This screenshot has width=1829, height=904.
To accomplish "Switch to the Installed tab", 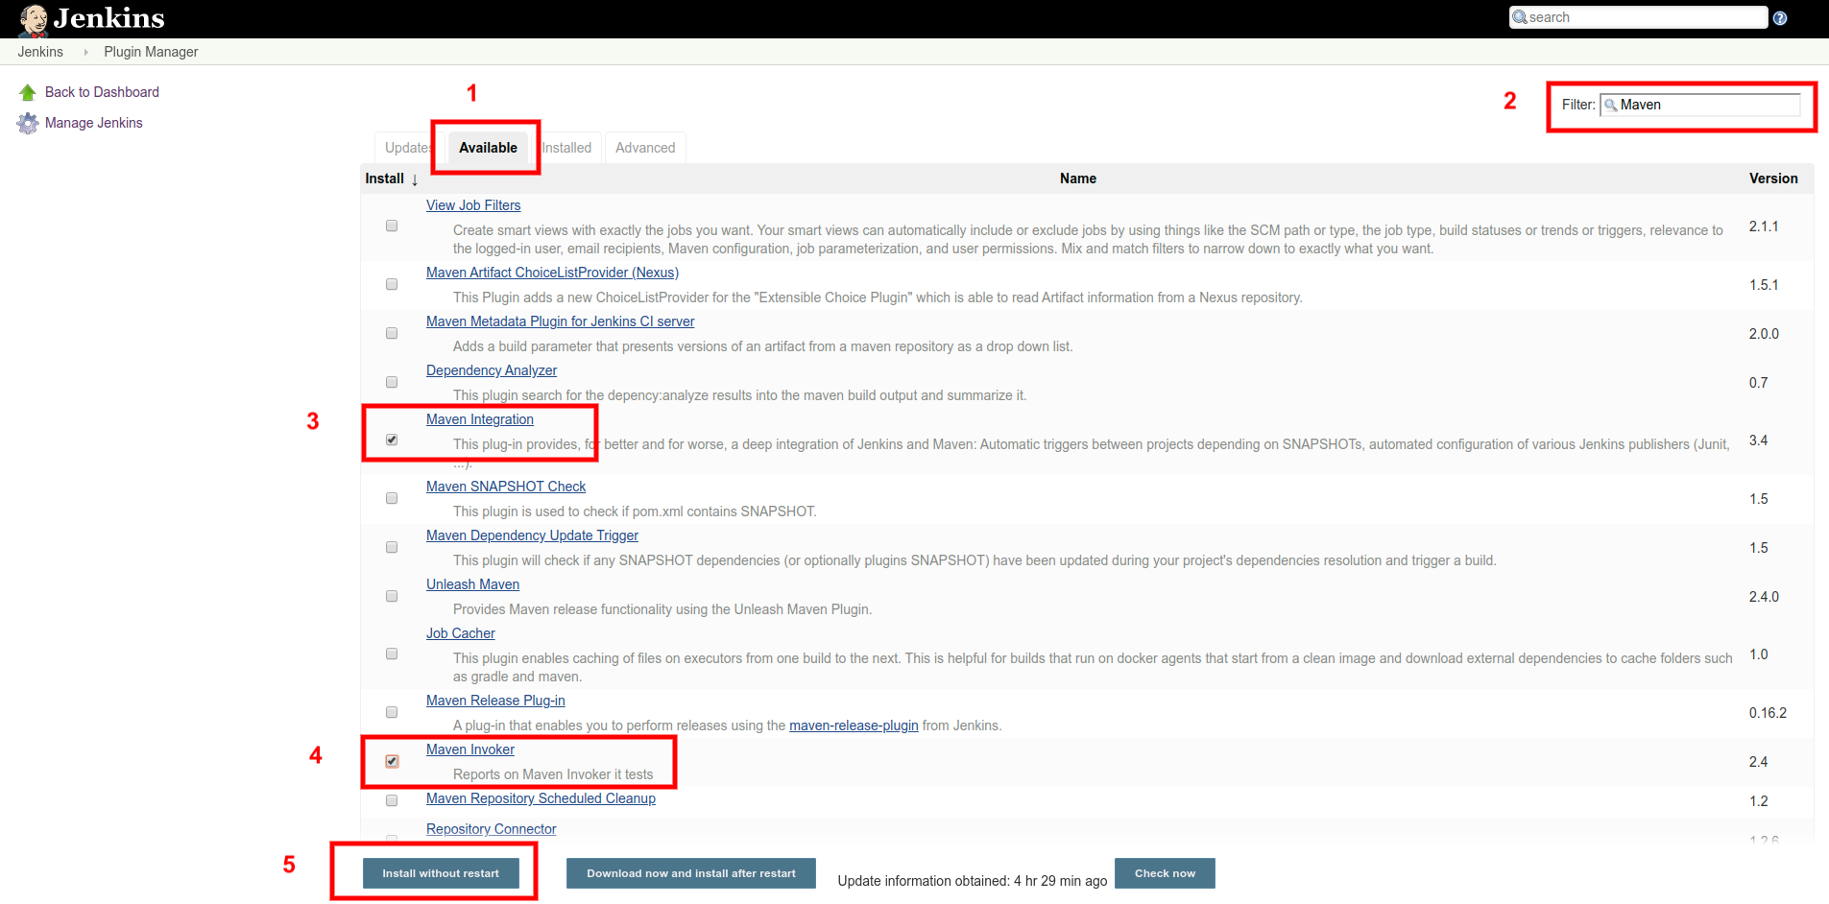I will 566,148.
